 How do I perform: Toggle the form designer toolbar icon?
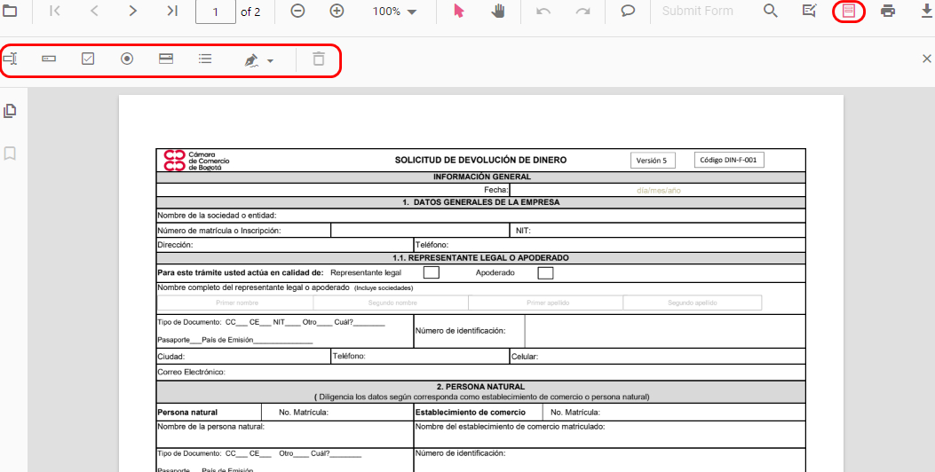(x=849, y=11)
